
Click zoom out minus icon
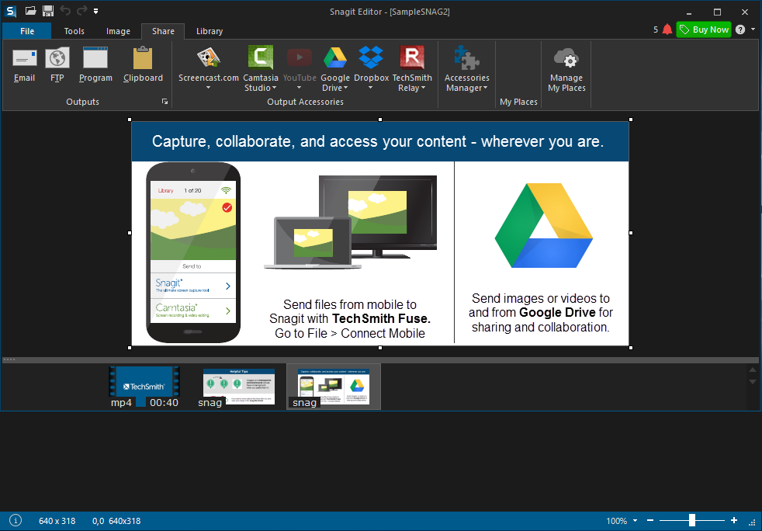651,520
